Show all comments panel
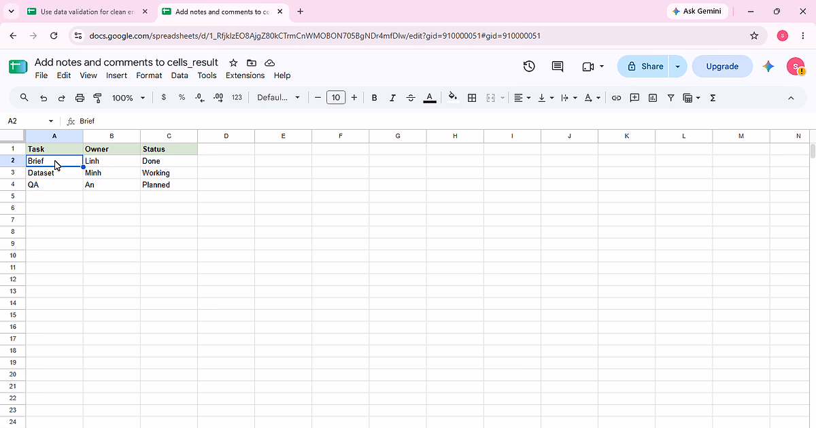This screenshot has height=428, width=816. (x=558, y=67)
